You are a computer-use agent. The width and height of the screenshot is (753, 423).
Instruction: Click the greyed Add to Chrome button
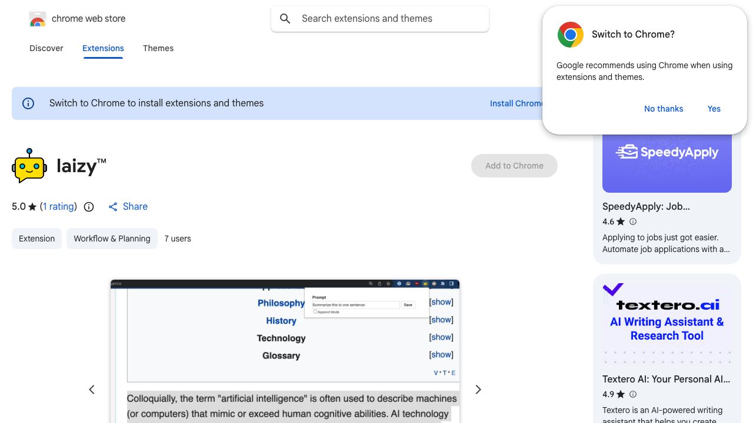tap(514, 166)
